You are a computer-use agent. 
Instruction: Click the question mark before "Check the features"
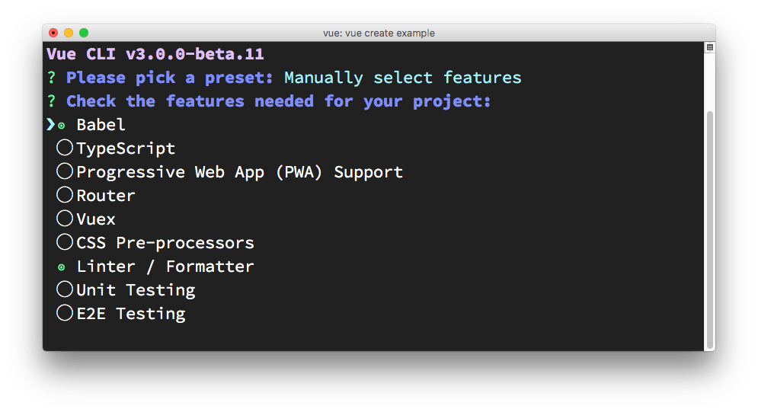[52, 101]
